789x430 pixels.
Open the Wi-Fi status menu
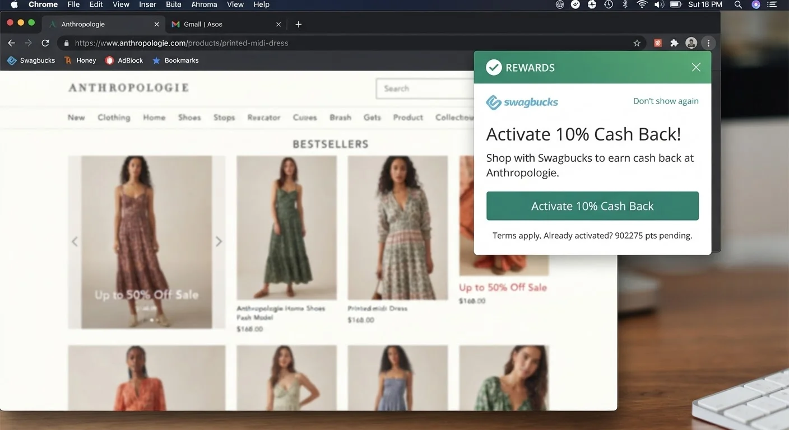pos(642,4)
